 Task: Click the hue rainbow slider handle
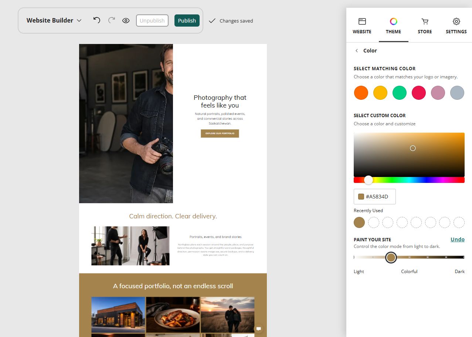[x=369, y=180]
